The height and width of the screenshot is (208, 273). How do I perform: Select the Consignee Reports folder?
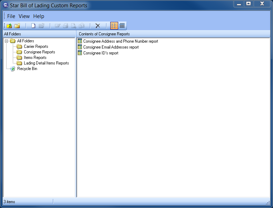pos(39,52)
